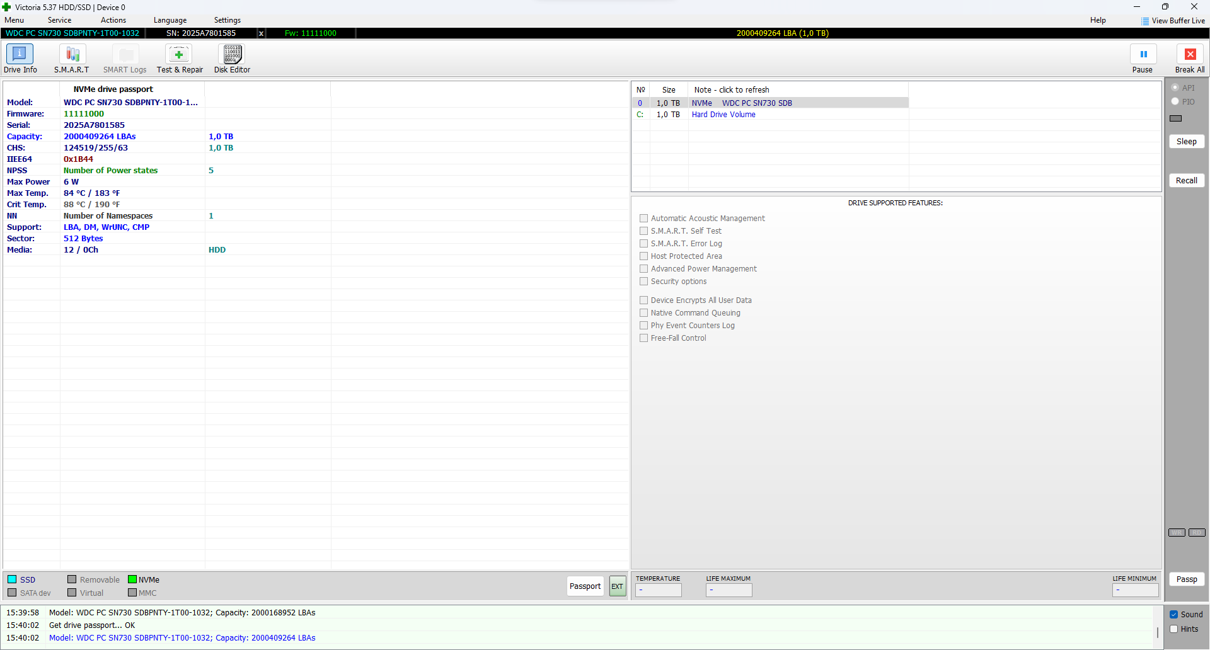Click the Serial value 2025A7801585
Viewport: 1210px width, 650px height.
[94, 125]
